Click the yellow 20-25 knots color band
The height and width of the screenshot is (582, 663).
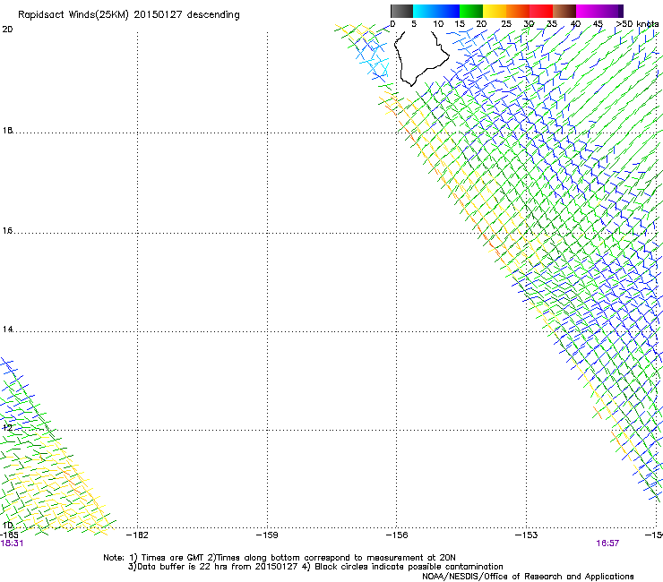pos(495,11)
